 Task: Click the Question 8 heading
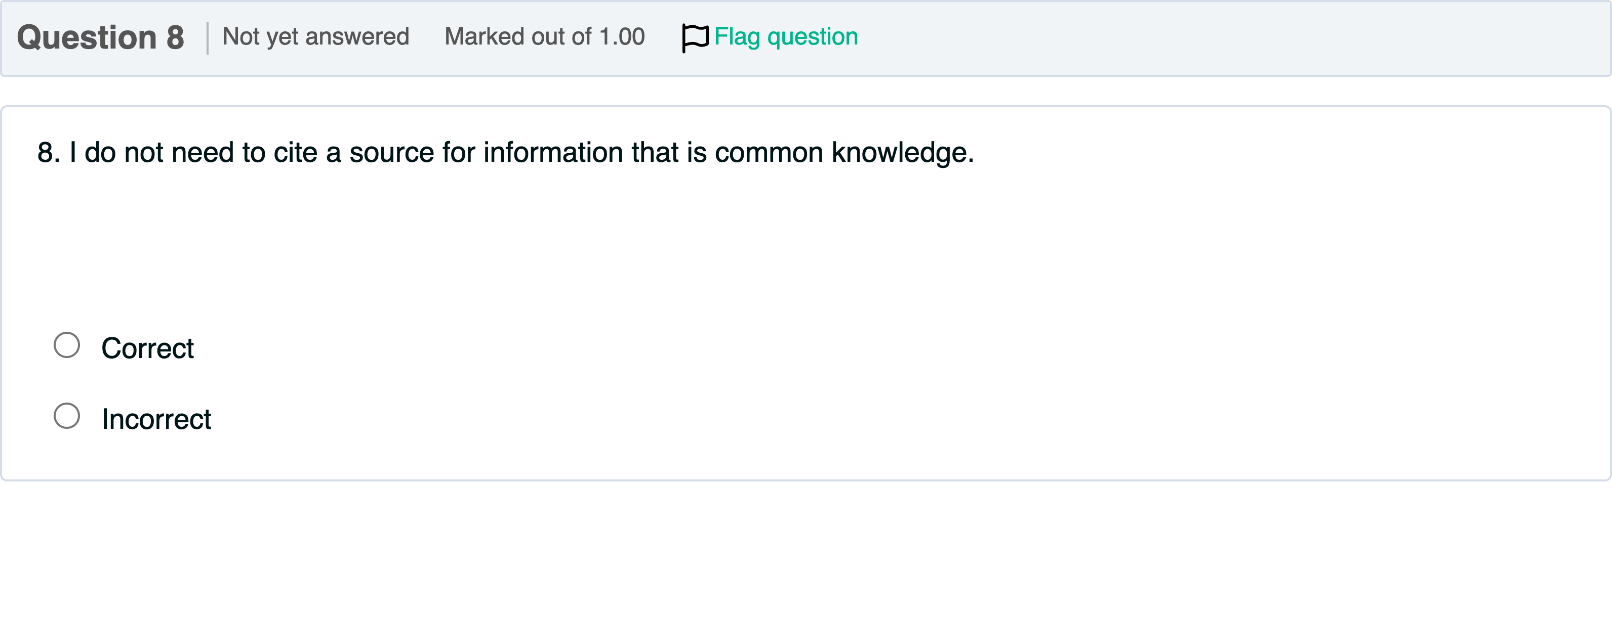101,36
